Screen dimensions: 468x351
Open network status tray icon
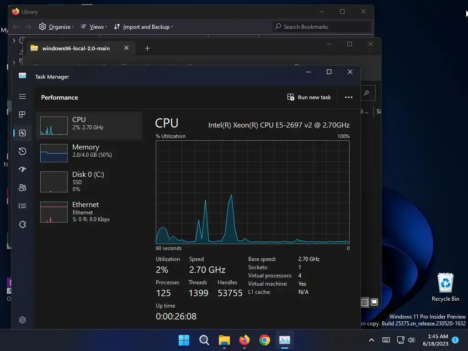(x=400, y=340)
